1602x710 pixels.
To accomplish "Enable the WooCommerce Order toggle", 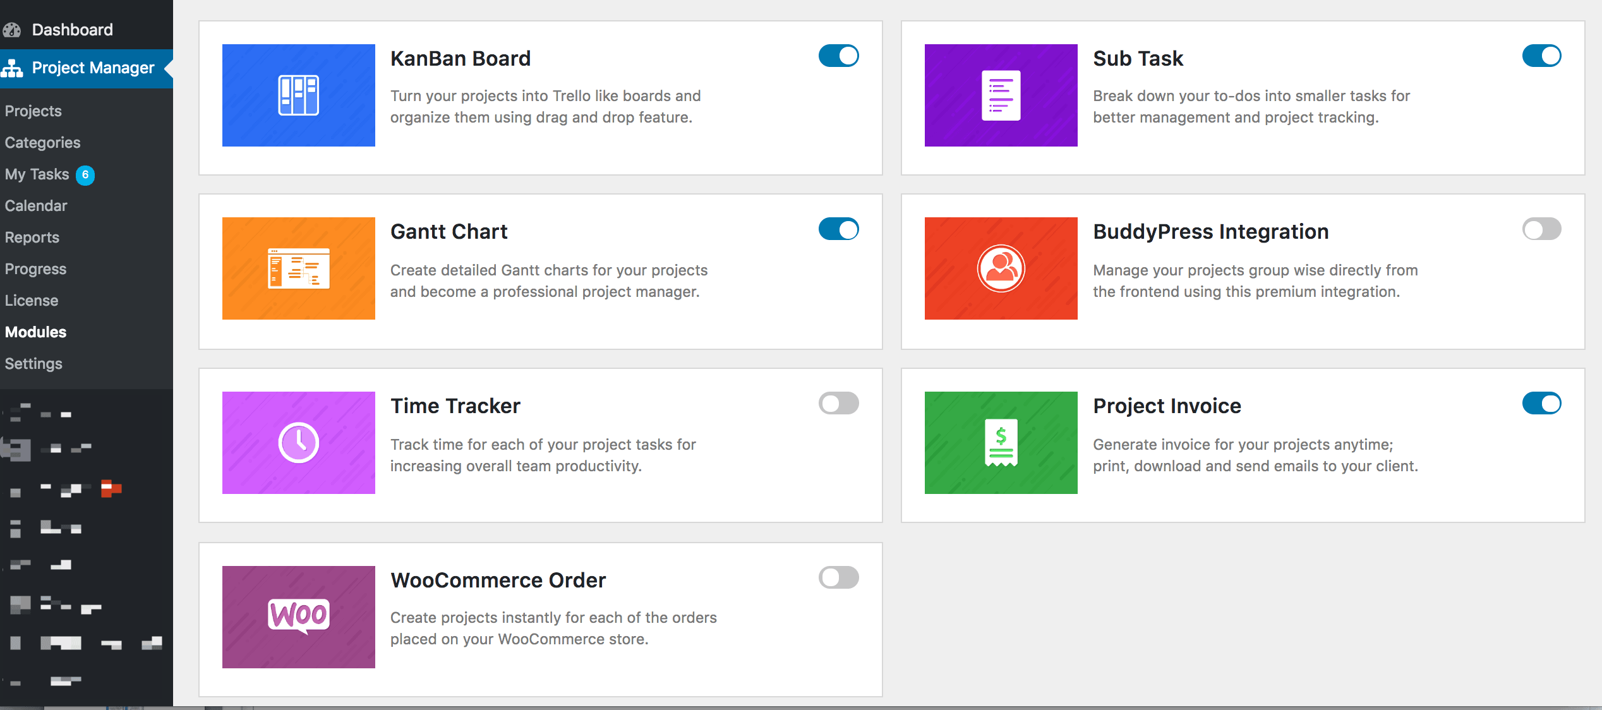I will click(x=838, y=577).
